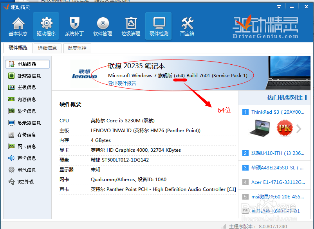Select 显卡信息 in sidebar
Image resolution: width=314 pixels, height=229 pixels.
pos(27,111)
